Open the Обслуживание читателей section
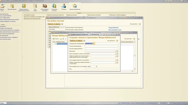Viewport: 188px width, 105px height. pos(45,7)
